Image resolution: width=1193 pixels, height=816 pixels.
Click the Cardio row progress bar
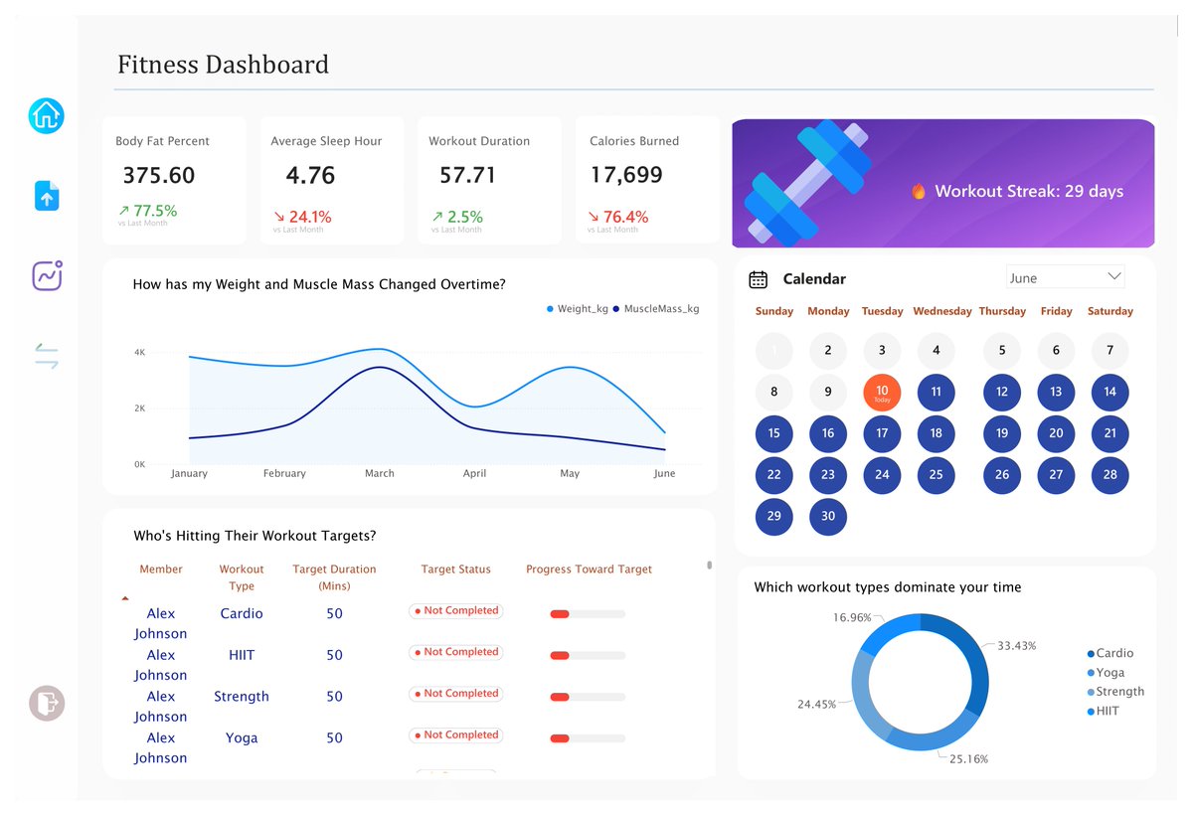click(x=588, y=614)
